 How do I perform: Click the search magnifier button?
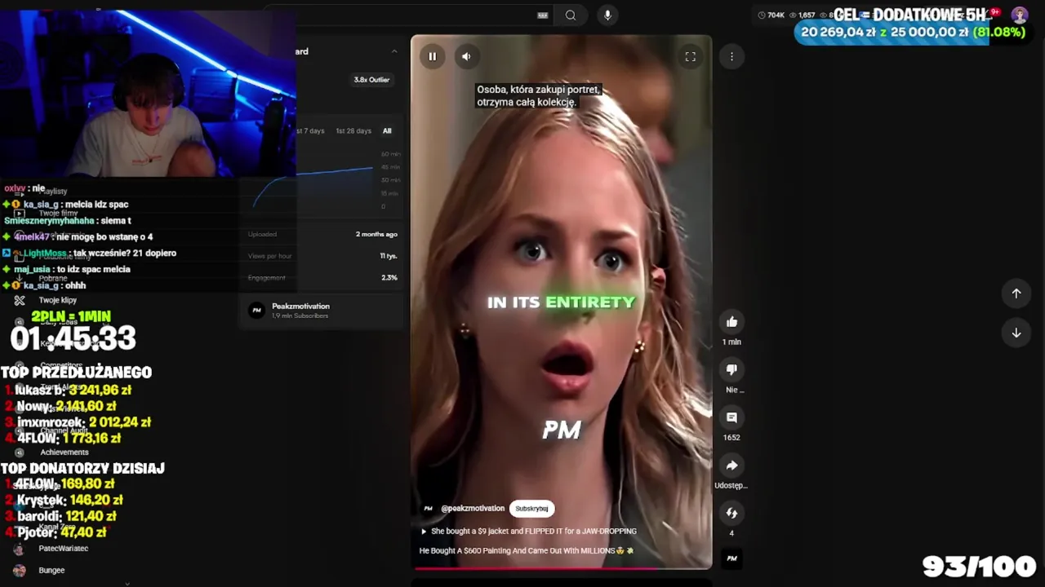[x=571, y=15]
